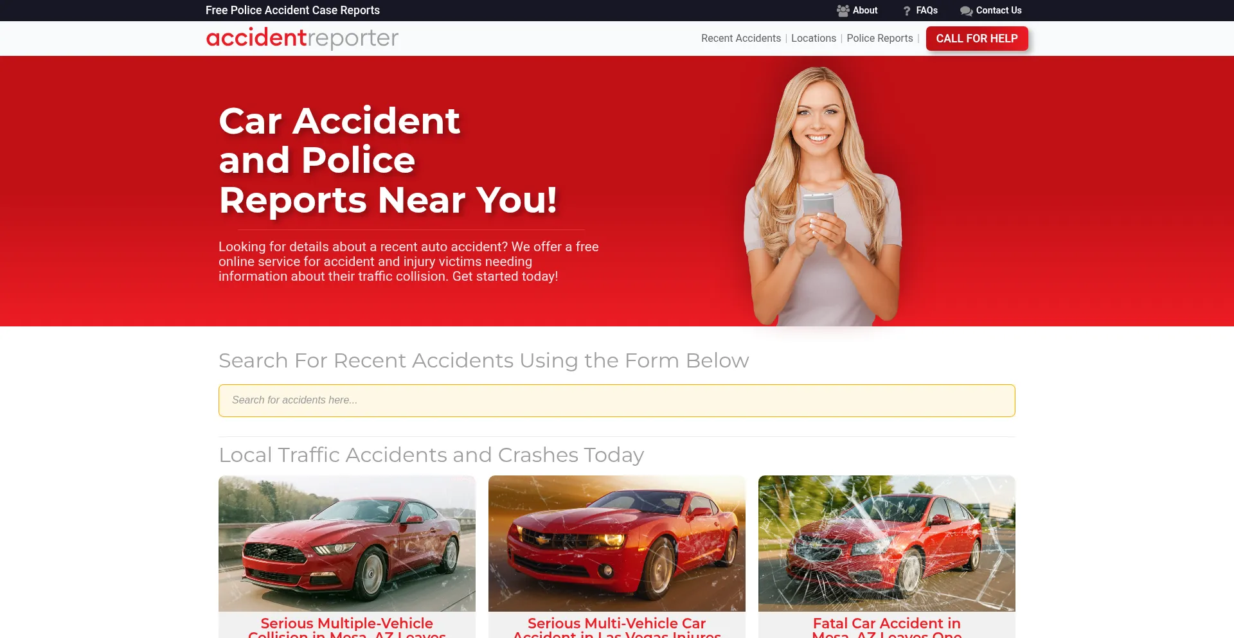Image resolution: width=1234 pixels, height=638 pixels.
Task: Open the About page link
Action: click(x=864, y=10)
